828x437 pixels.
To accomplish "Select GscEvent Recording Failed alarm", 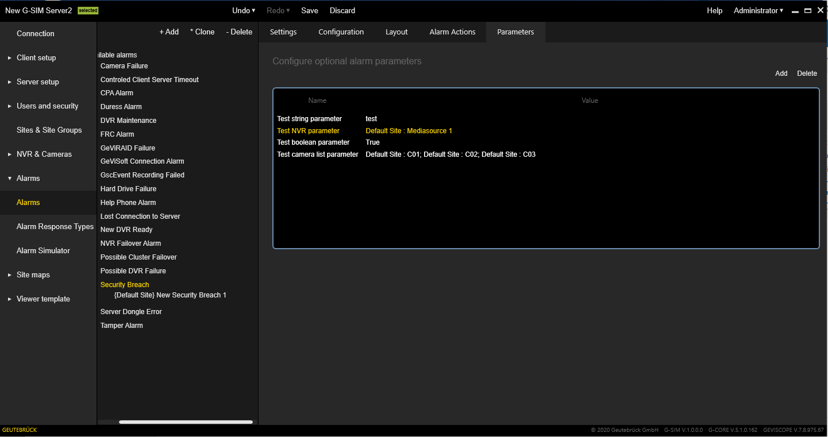I will pyautogui.click(x=143, y=175).
